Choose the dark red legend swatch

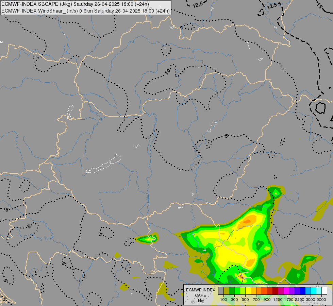(x=276, y=291)
